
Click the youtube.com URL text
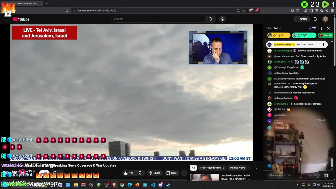pos(97,10)
